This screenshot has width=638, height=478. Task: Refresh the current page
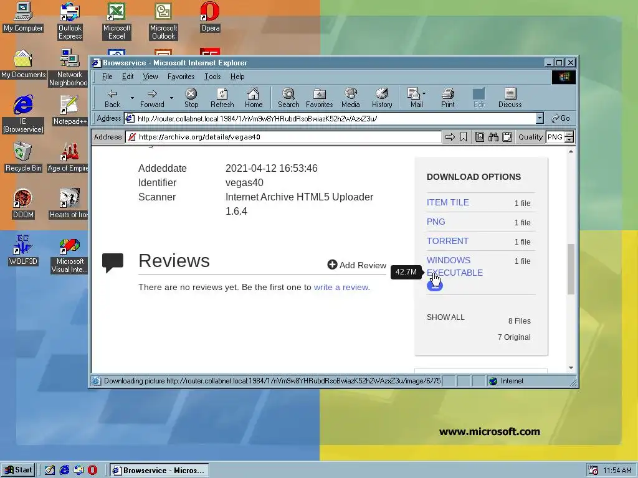222,98
